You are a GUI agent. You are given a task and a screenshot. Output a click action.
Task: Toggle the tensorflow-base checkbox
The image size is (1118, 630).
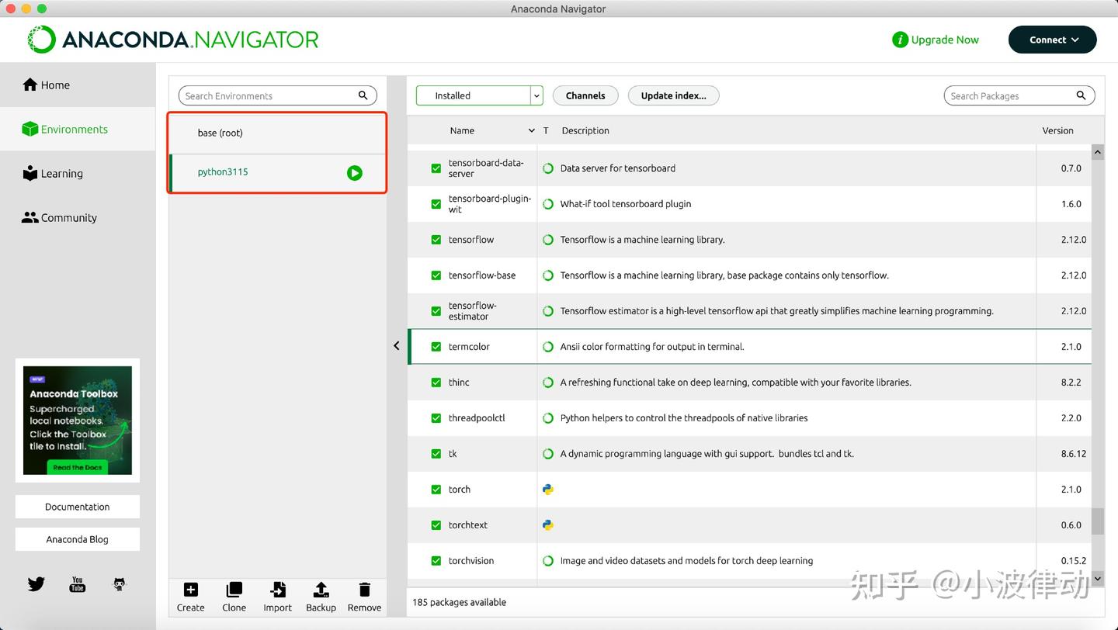pyautogui.click(x=436, y=275)
